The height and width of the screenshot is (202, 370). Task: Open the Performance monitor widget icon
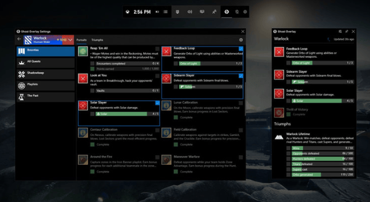(202, 12)
